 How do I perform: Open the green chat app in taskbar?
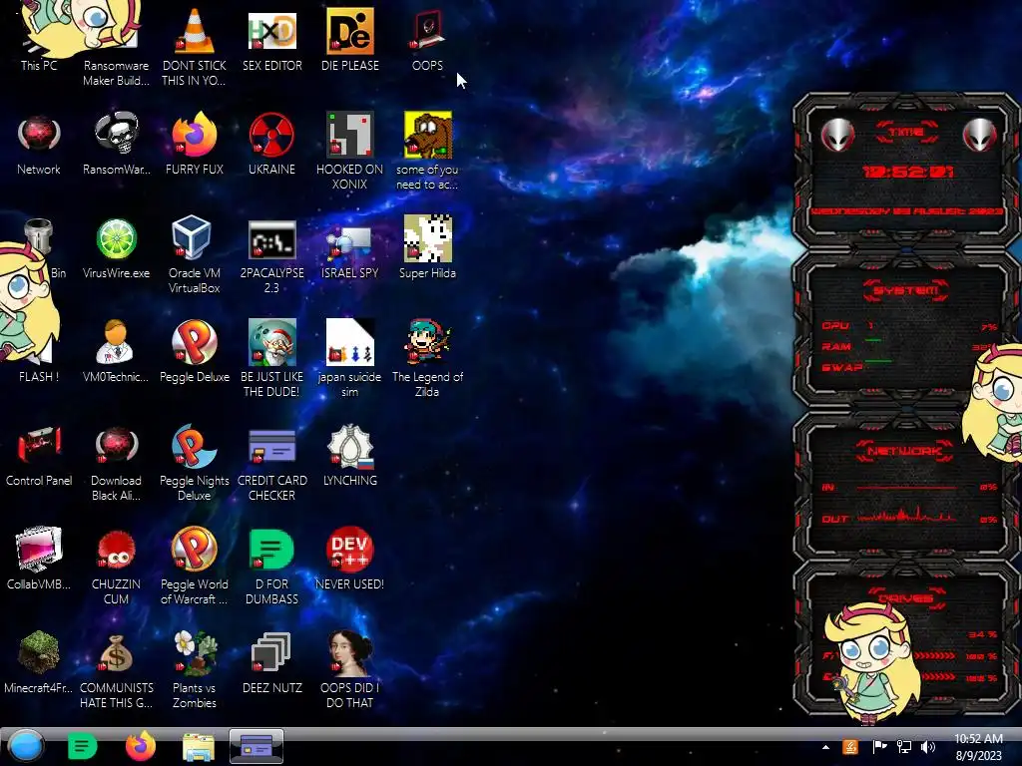(82, 746)
